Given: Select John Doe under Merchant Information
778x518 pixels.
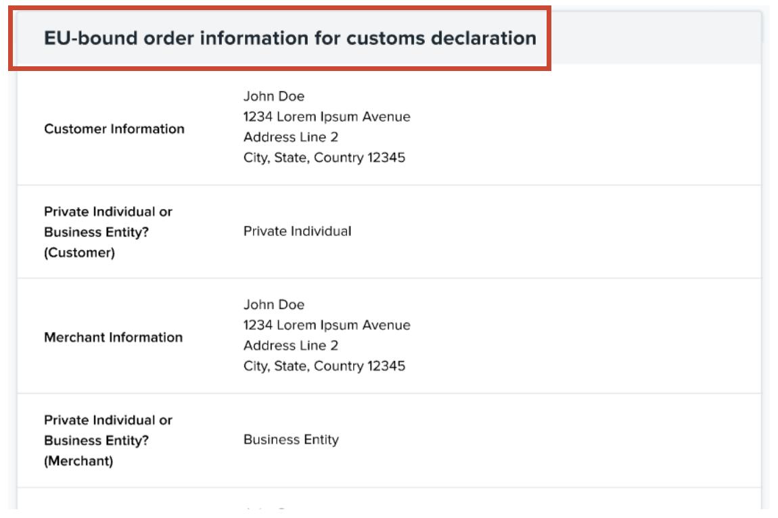Looking at the screenshot, I should tap(274, 304).
